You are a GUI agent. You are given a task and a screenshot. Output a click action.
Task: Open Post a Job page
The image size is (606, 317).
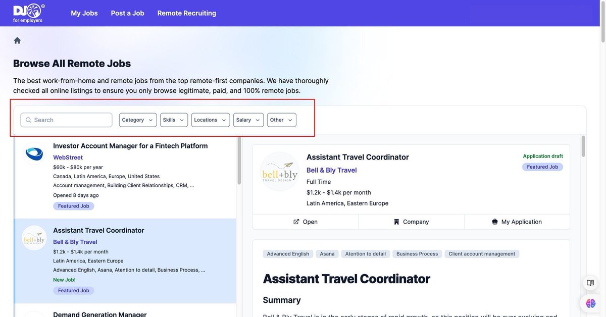tap(127, 13)
